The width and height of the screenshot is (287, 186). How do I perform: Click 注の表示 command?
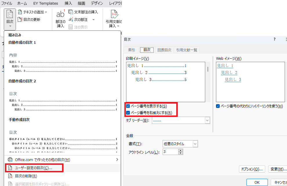point(78,27)
